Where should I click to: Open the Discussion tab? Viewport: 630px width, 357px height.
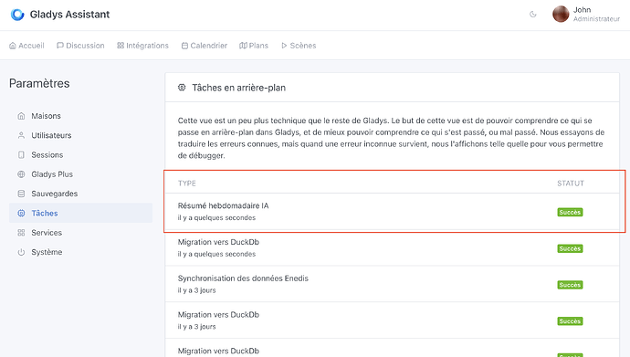tap(80, 46)
